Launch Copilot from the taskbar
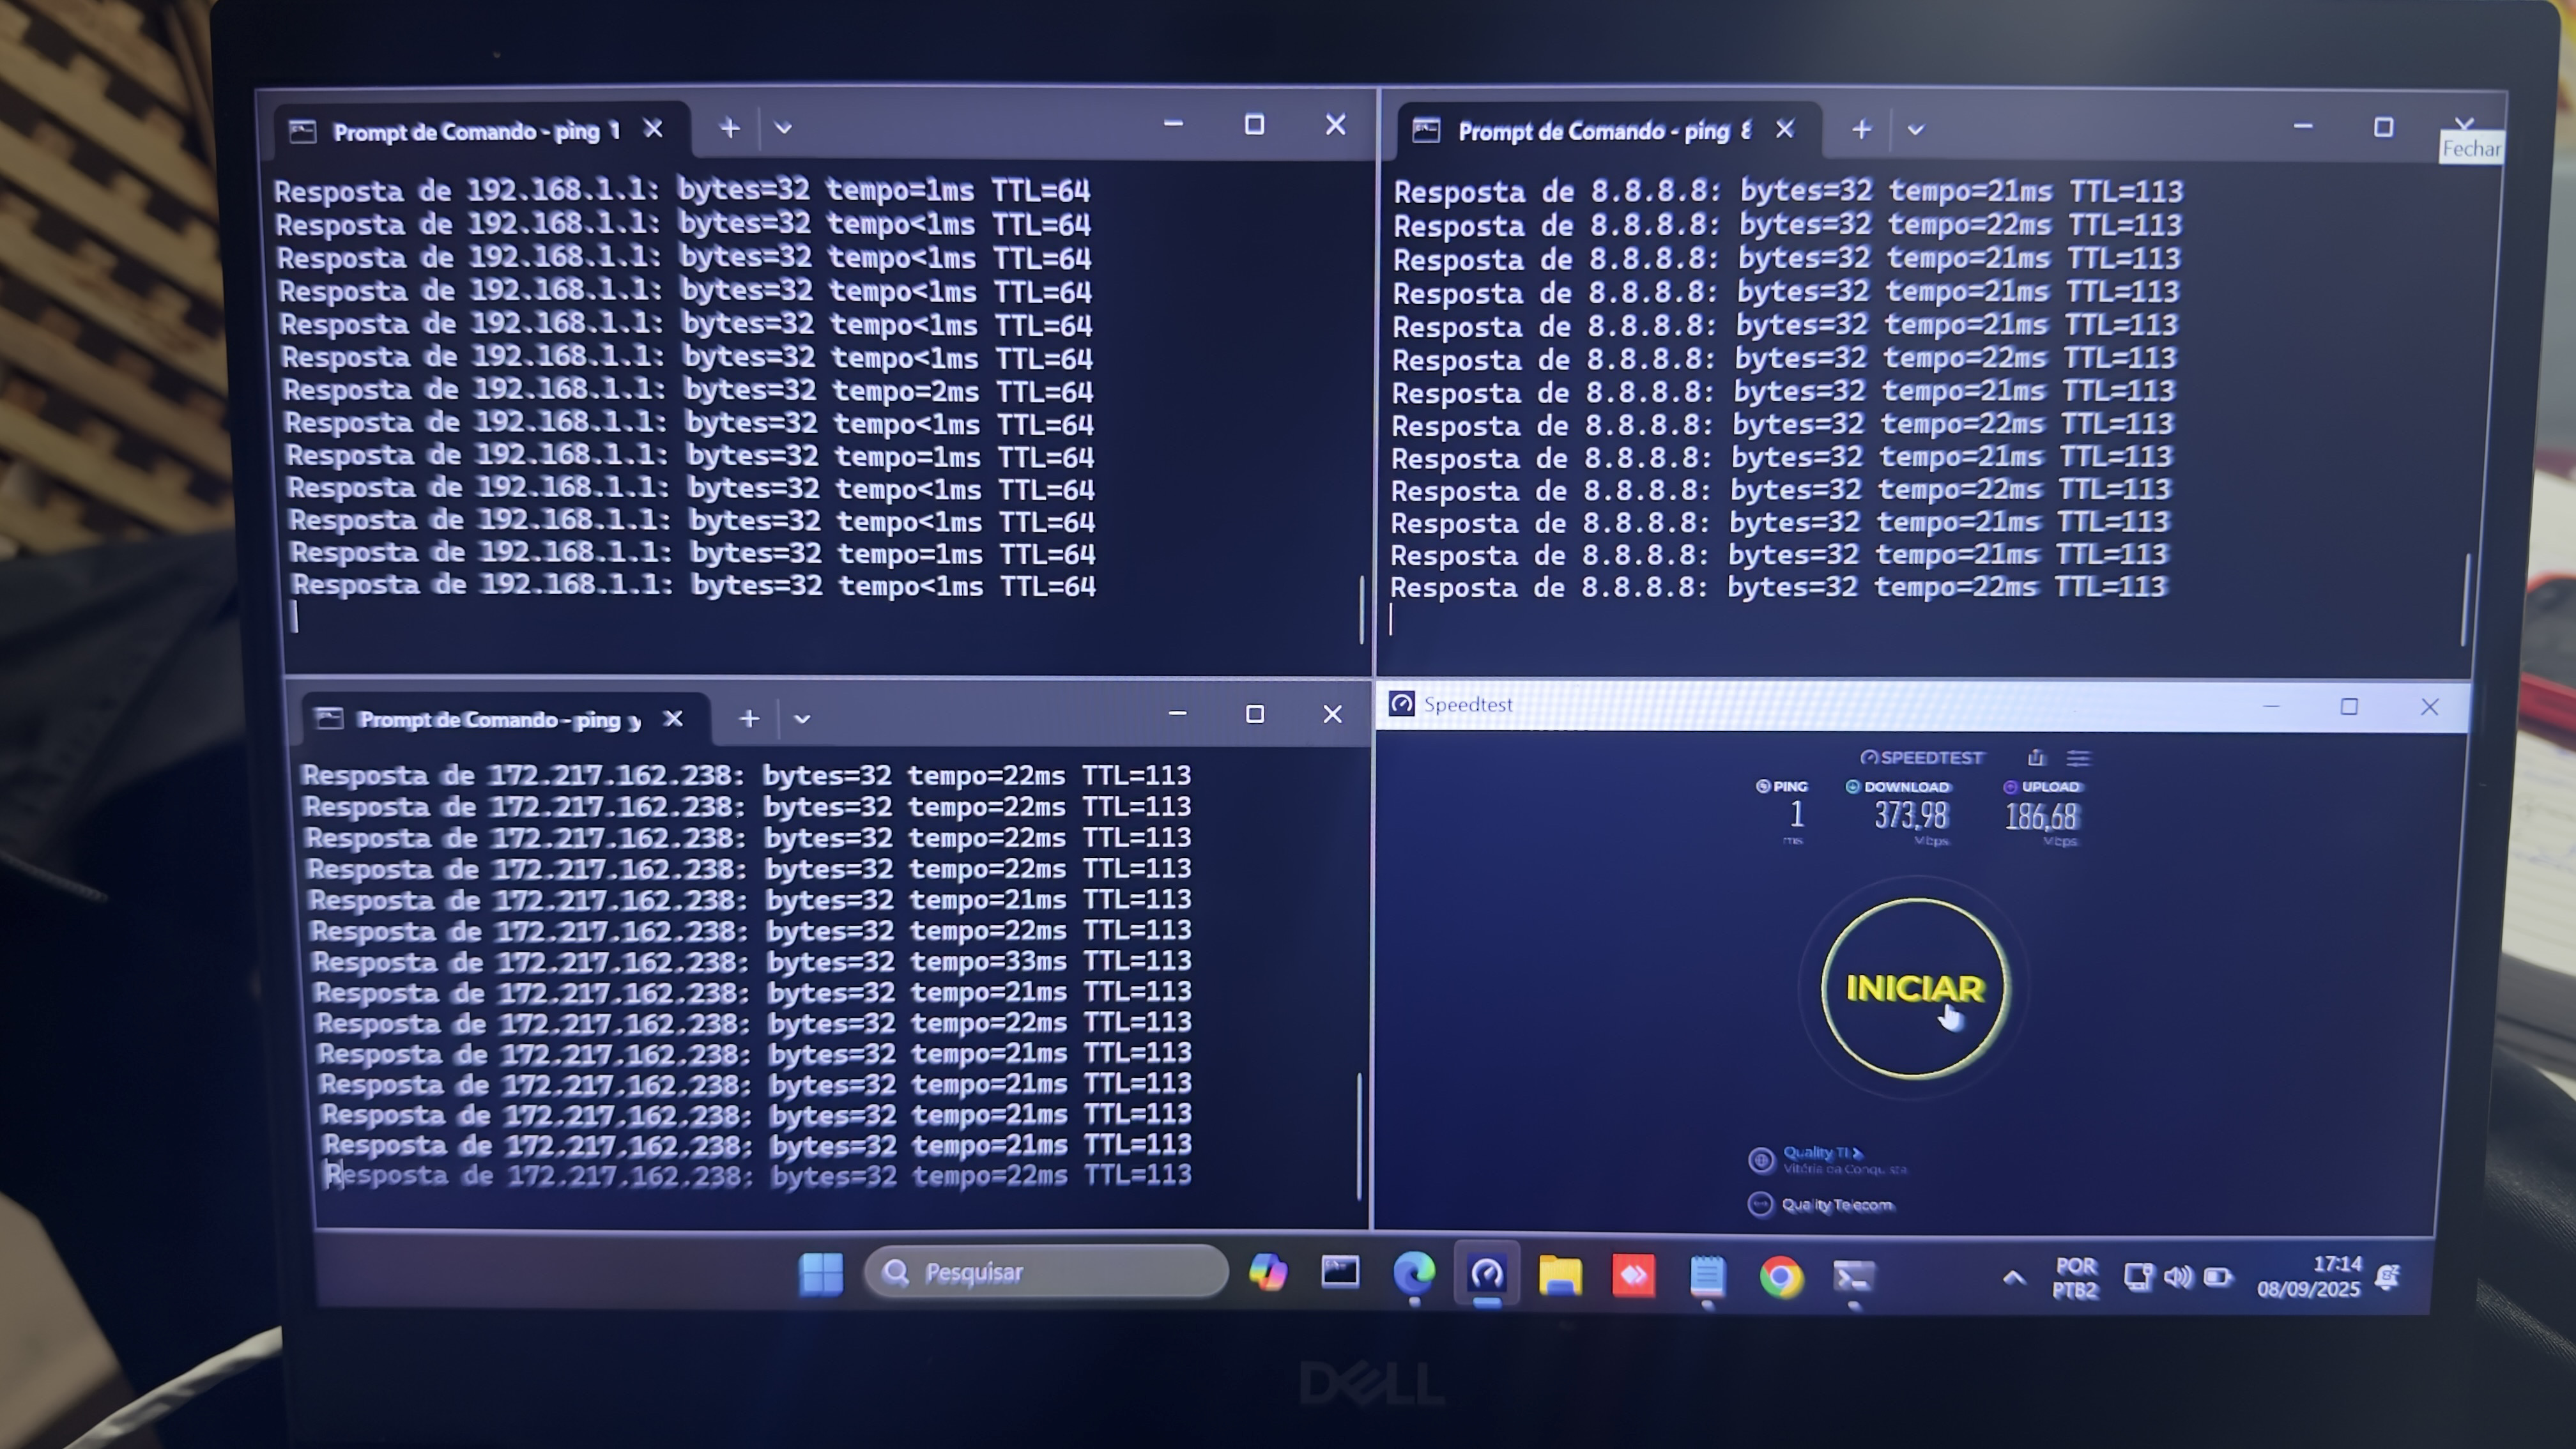 pos(1268,1273)
